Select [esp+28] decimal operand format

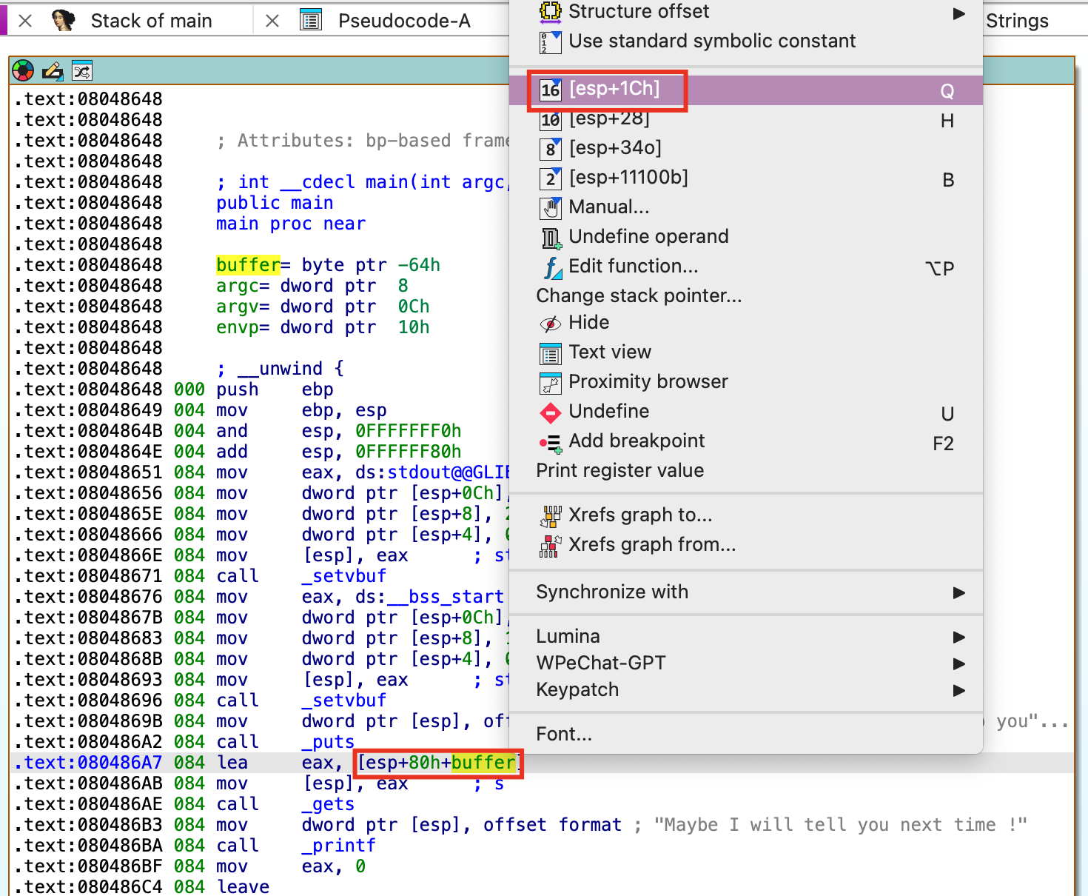click(746, 119)
